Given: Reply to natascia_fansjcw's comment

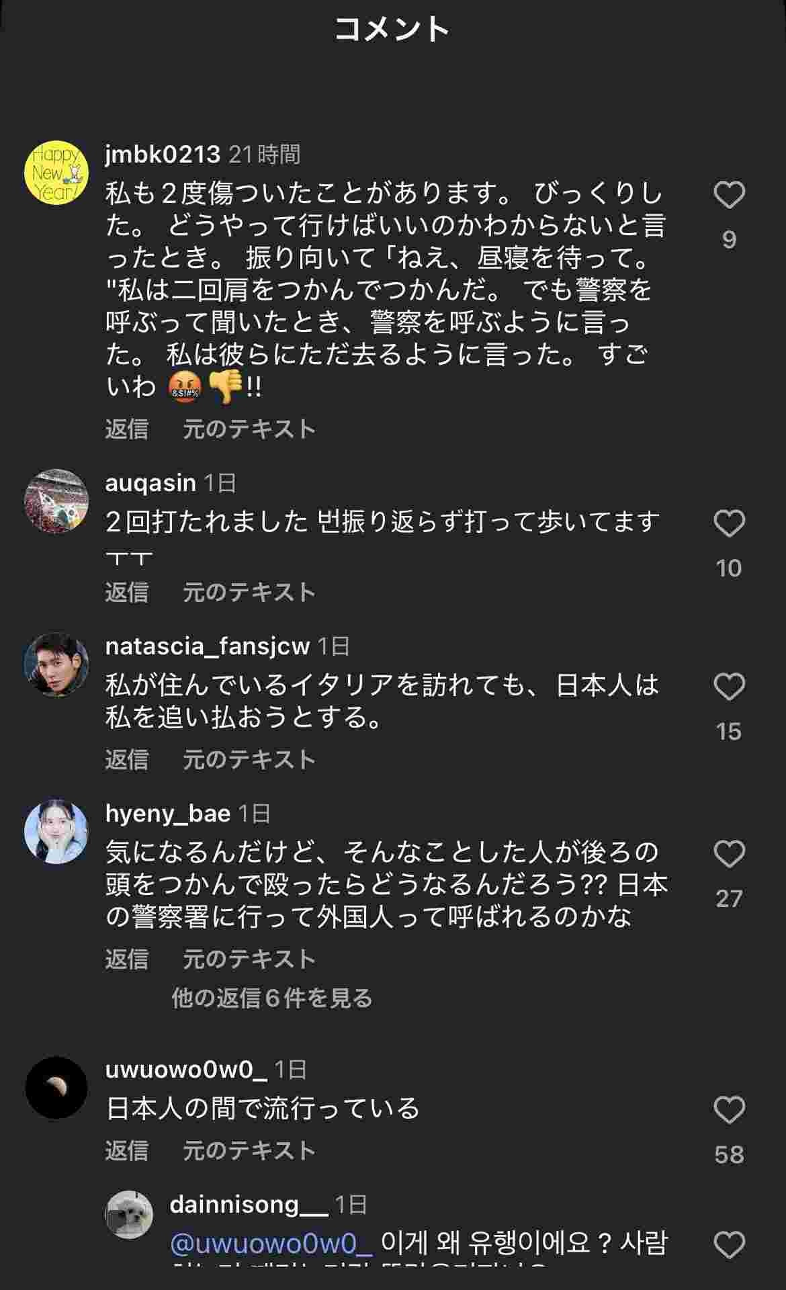Looking at the screenshot, I should (126, 760).
